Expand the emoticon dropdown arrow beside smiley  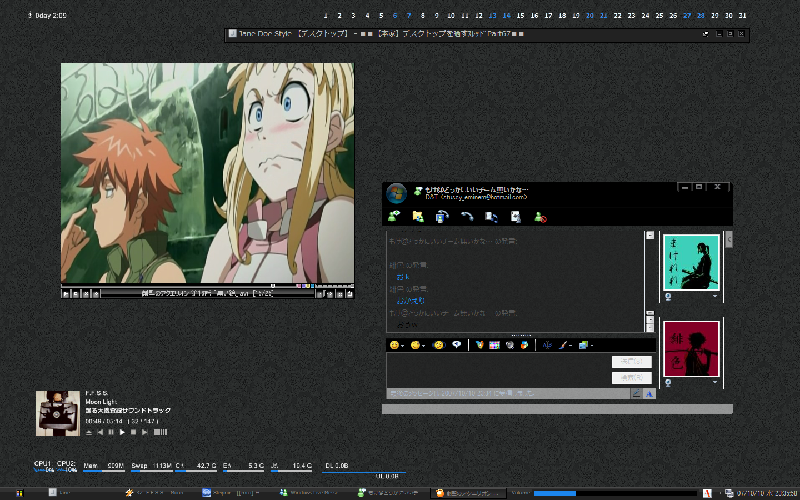(x=403, y=346)
